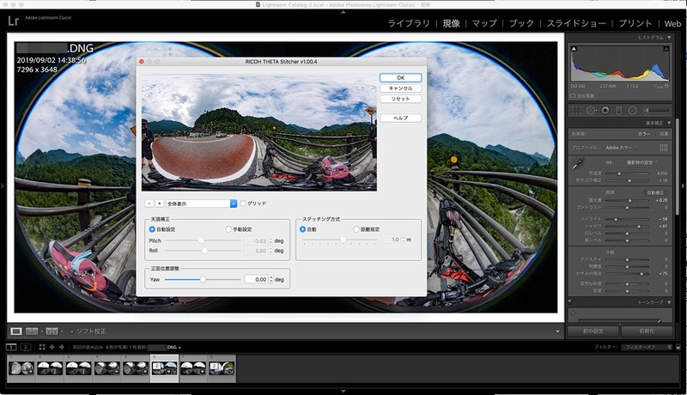Click 前の設定 previous settings button

(593, 331)
